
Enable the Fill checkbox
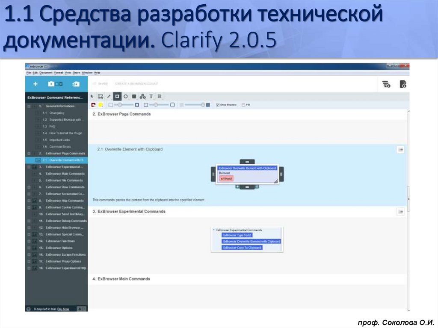tap(244, 105)
